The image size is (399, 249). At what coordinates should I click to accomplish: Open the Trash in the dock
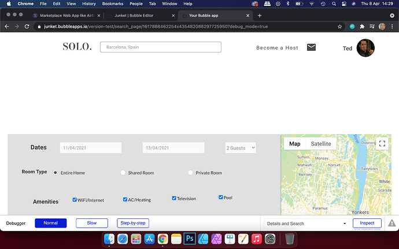289,239
